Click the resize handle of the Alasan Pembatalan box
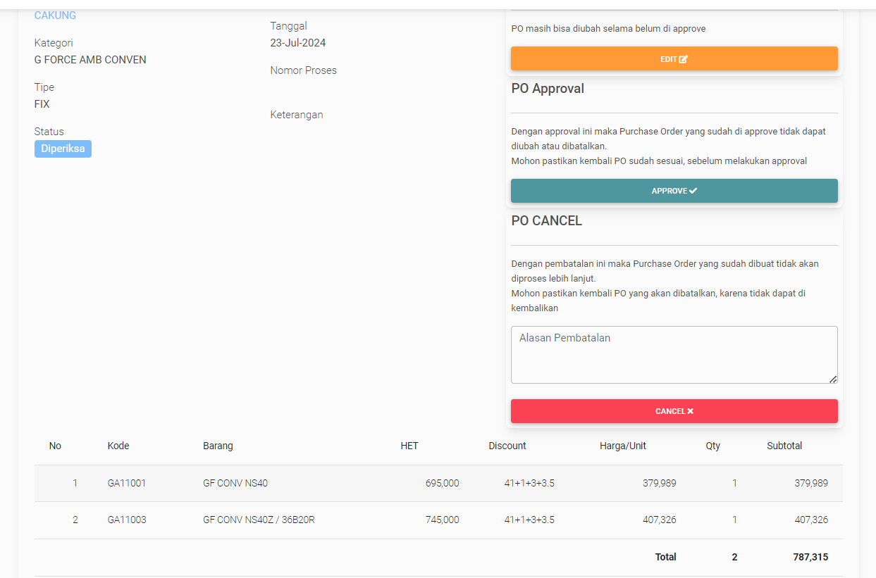 (833, 379)
